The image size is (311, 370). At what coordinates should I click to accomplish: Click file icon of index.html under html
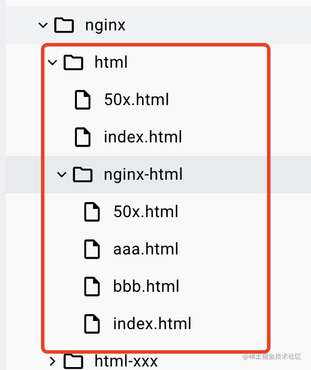coord(82,137)
